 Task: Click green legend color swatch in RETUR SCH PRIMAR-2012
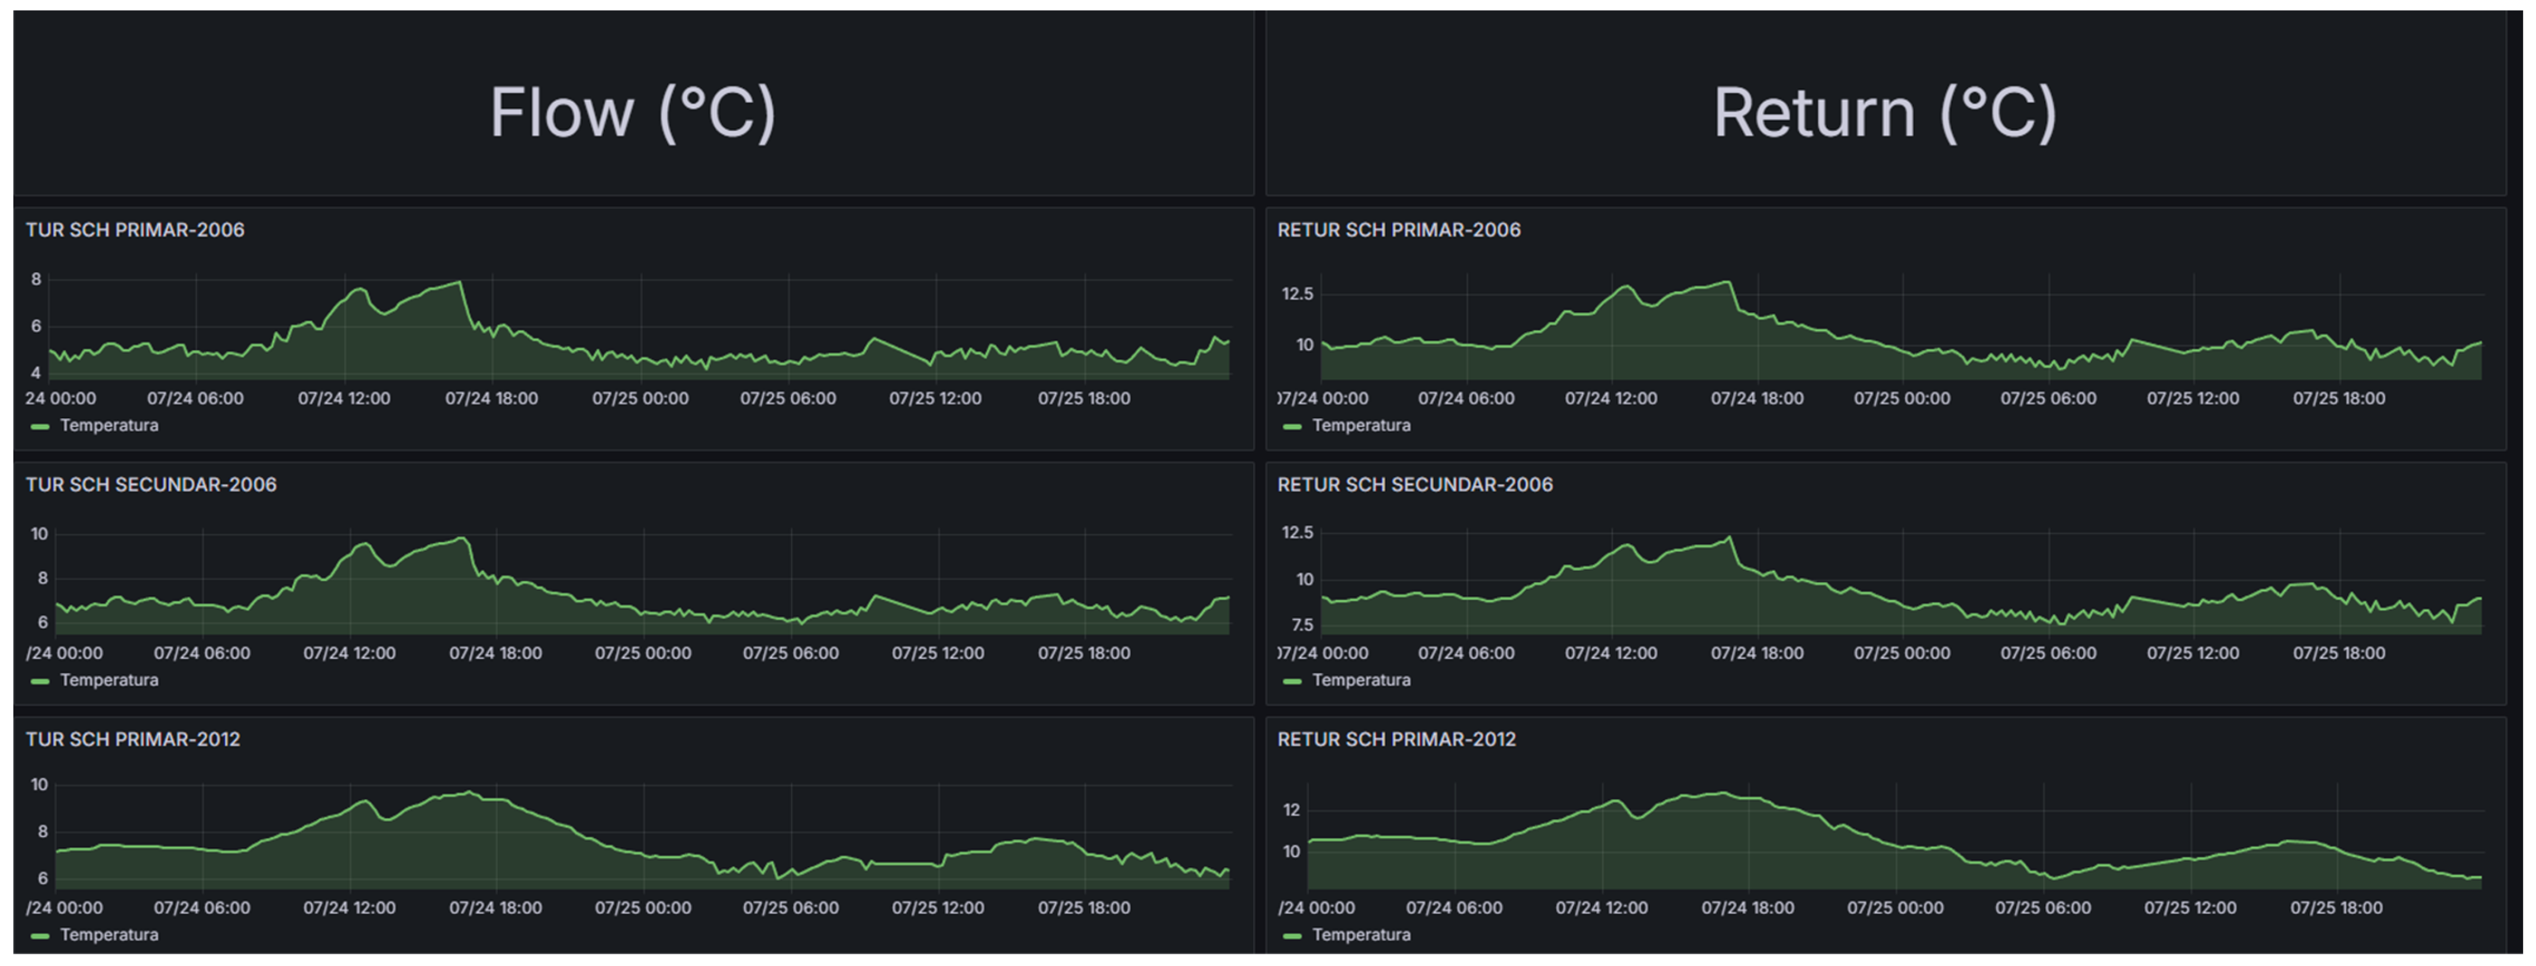tap(1293, 936)
